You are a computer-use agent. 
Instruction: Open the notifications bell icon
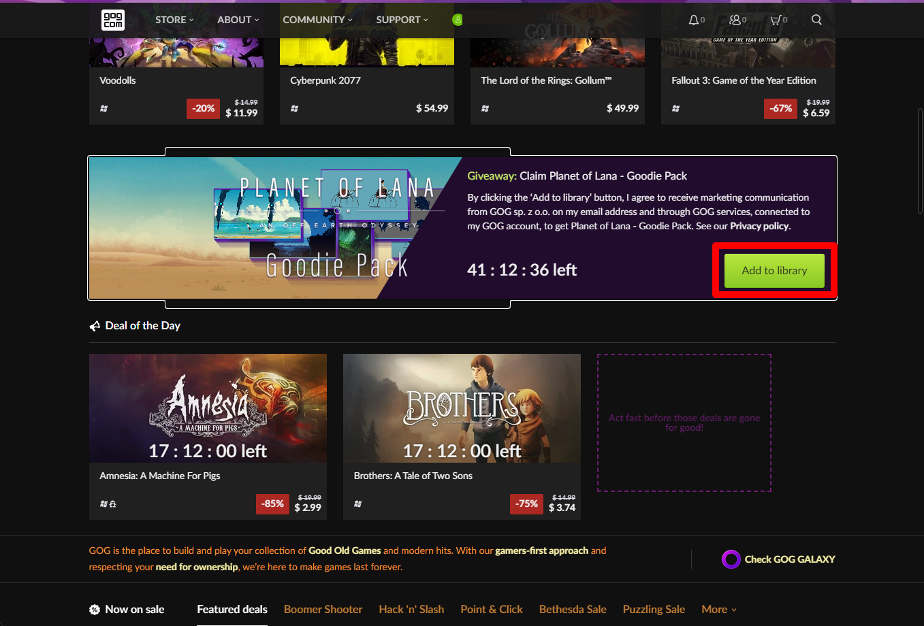pos(693,20)
